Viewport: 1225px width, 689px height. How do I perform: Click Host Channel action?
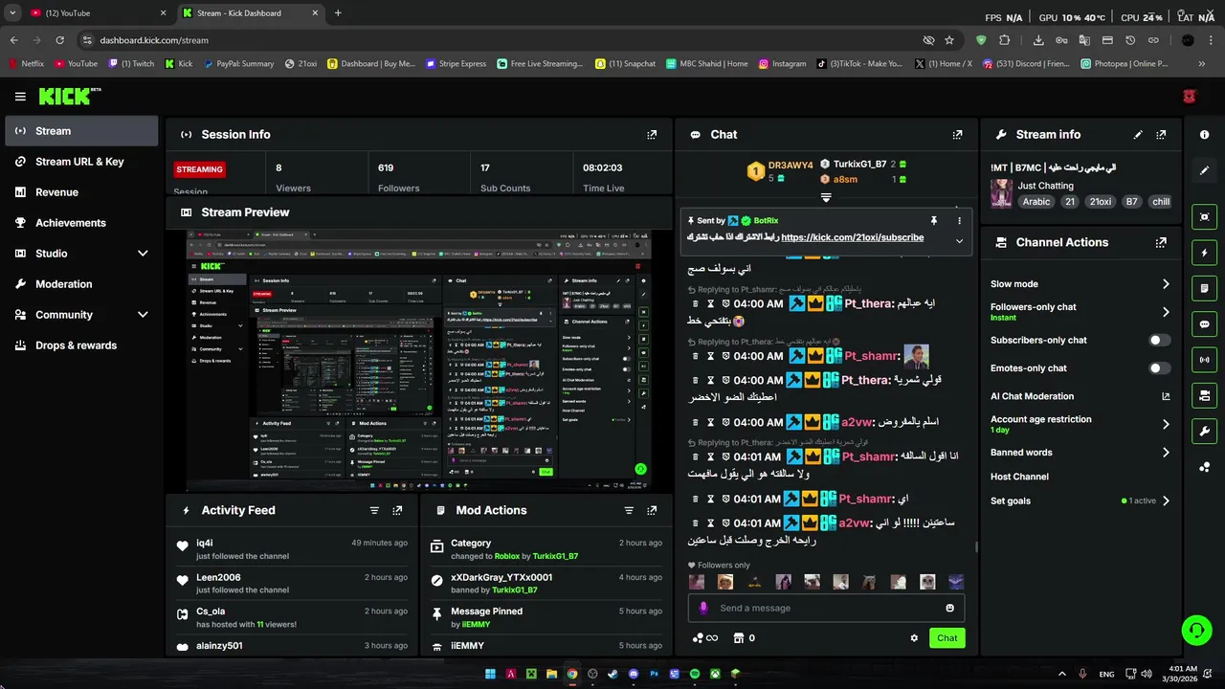coord(1019,477)
